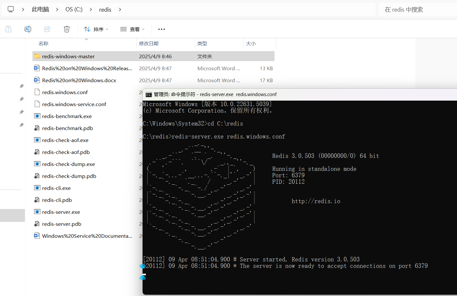The width and height of the screenshot is (457, 296).
Task: Click the command prompt title bar text
Action: 215,94
